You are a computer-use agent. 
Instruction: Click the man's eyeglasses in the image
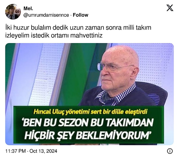[x=115, y=67]
